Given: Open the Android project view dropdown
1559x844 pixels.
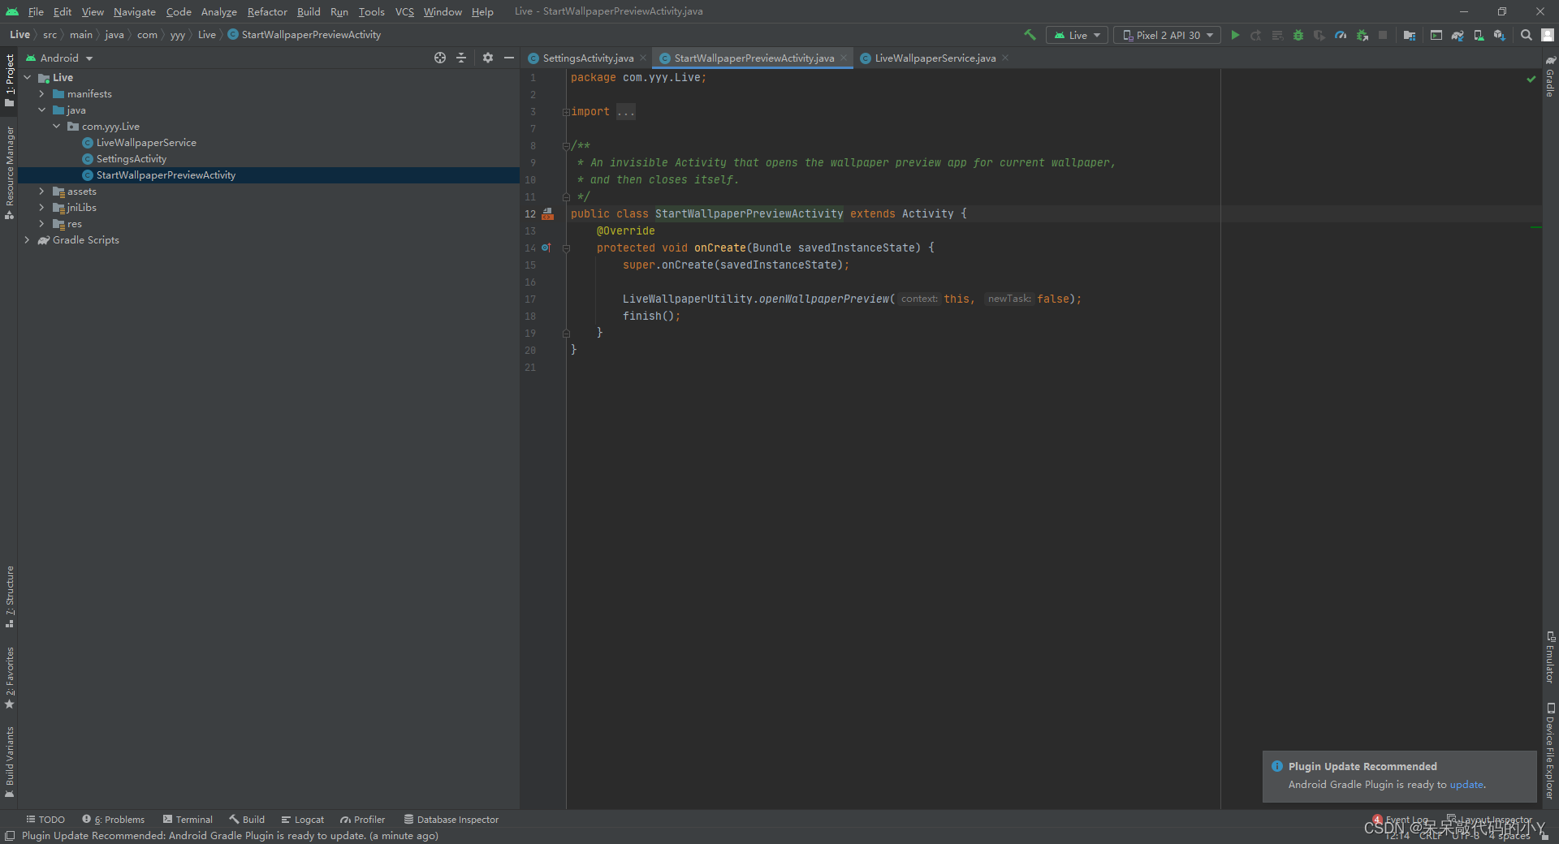Looking at the screenshot, I should point(60,58).
